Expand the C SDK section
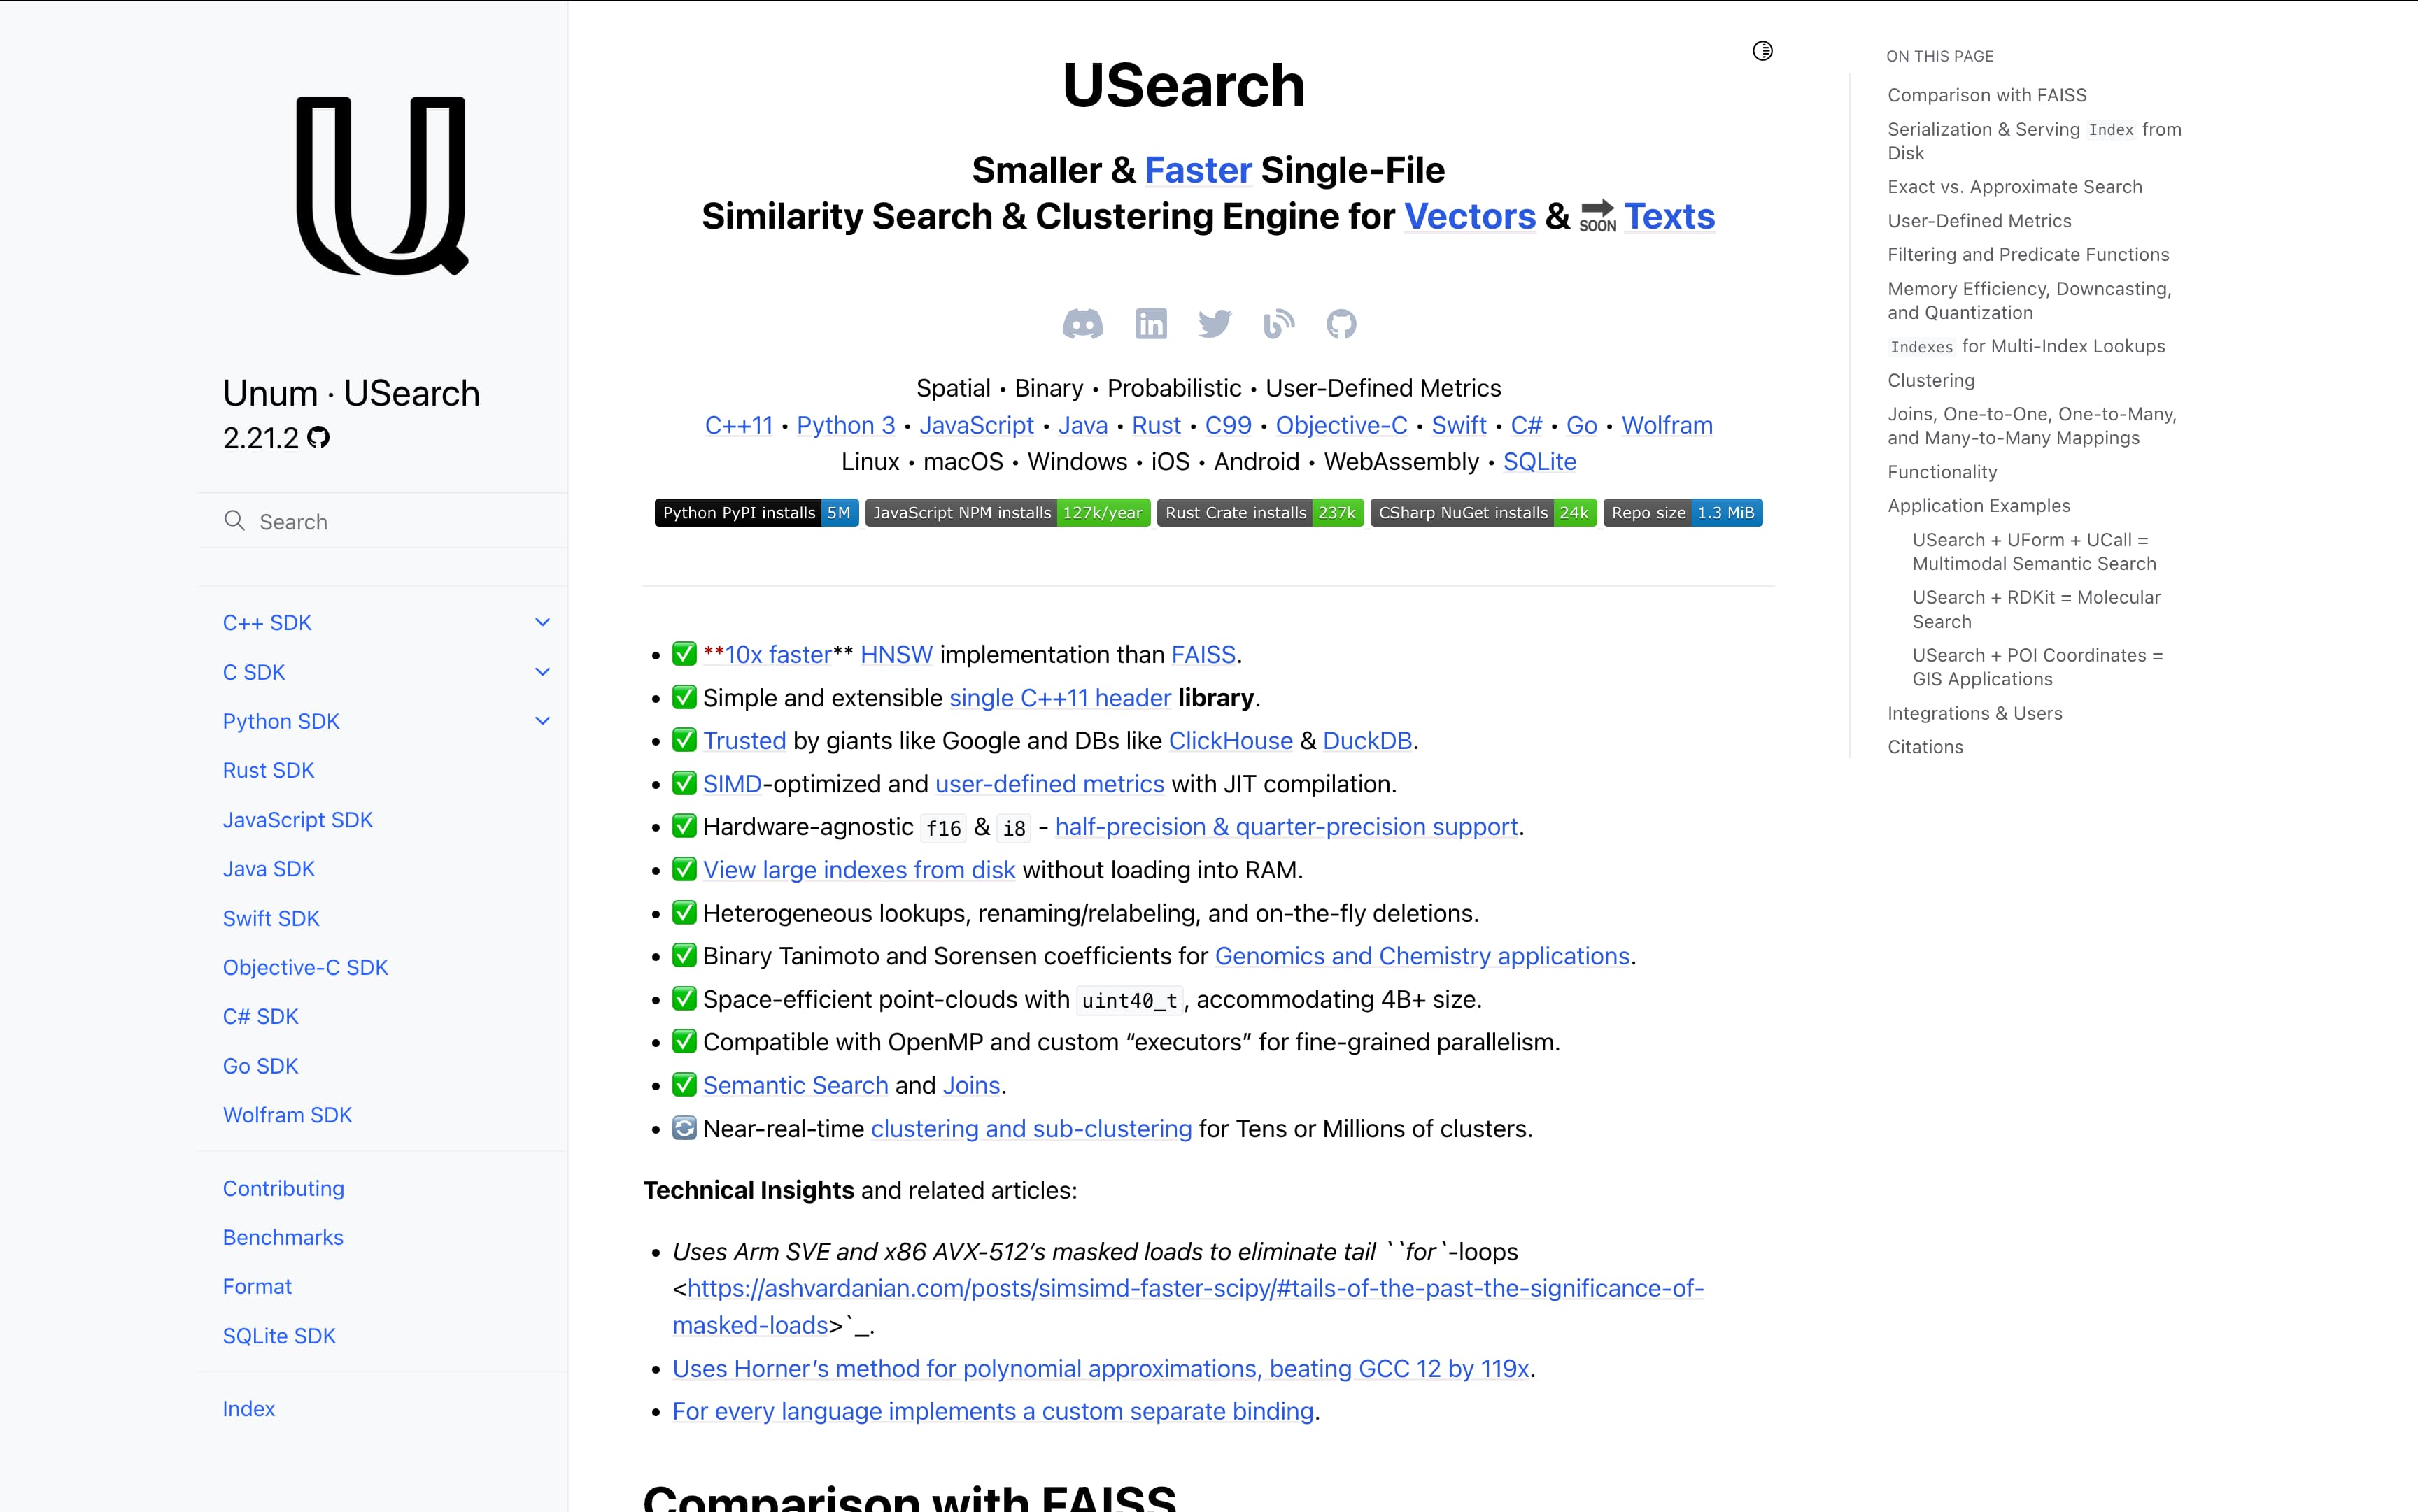This screenshot has width=2418, height=1512. point(543,671)
